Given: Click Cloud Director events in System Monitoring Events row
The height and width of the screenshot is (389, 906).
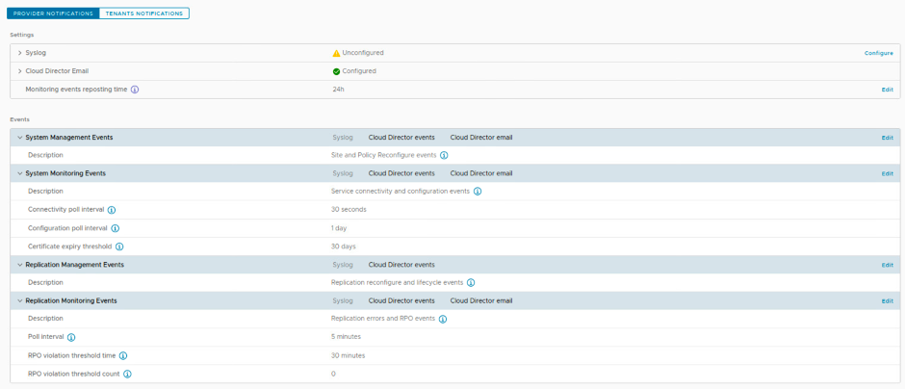Looking at the screenshot, I should tap(401, 173).
